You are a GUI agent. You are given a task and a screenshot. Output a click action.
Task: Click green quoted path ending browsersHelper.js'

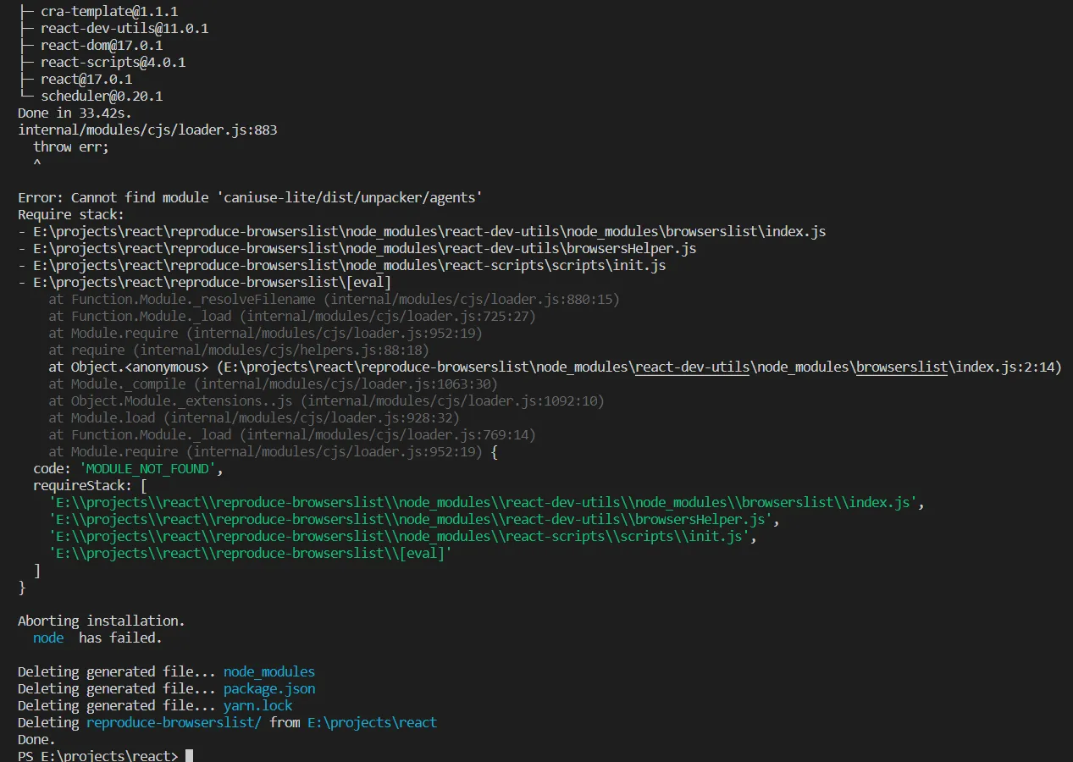tap(410, 519)
